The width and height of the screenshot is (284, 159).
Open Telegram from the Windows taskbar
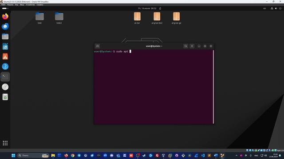79,155
